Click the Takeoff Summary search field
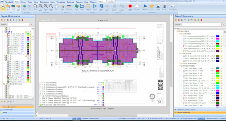 (202, 25)
